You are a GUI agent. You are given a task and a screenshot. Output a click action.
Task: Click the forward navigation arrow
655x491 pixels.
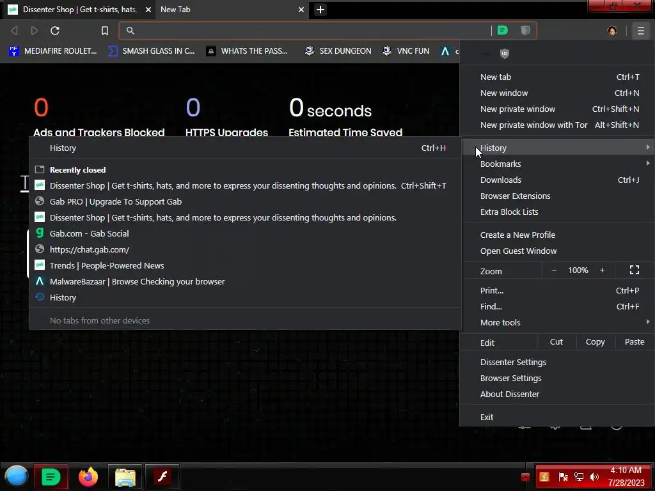coord(35,31)
